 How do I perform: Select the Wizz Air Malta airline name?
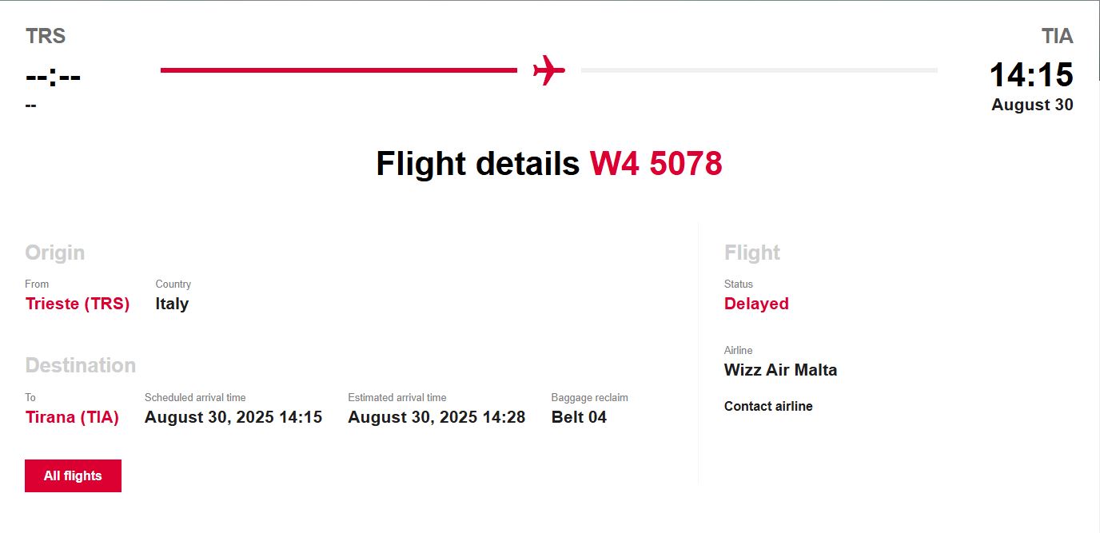click(x=780, y=370)
